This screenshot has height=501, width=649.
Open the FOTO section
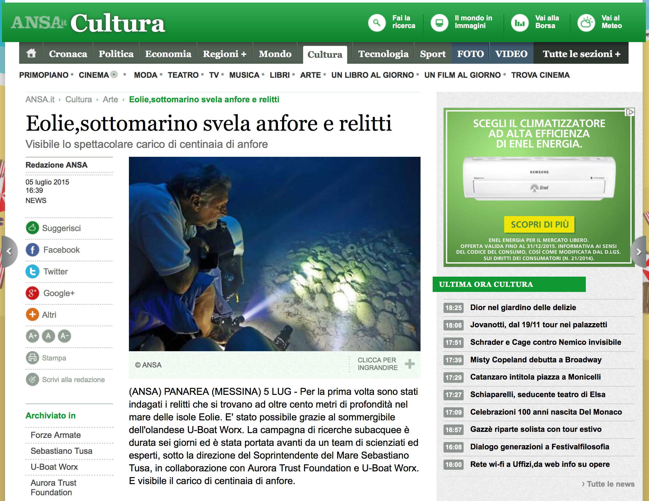point(470,54)
